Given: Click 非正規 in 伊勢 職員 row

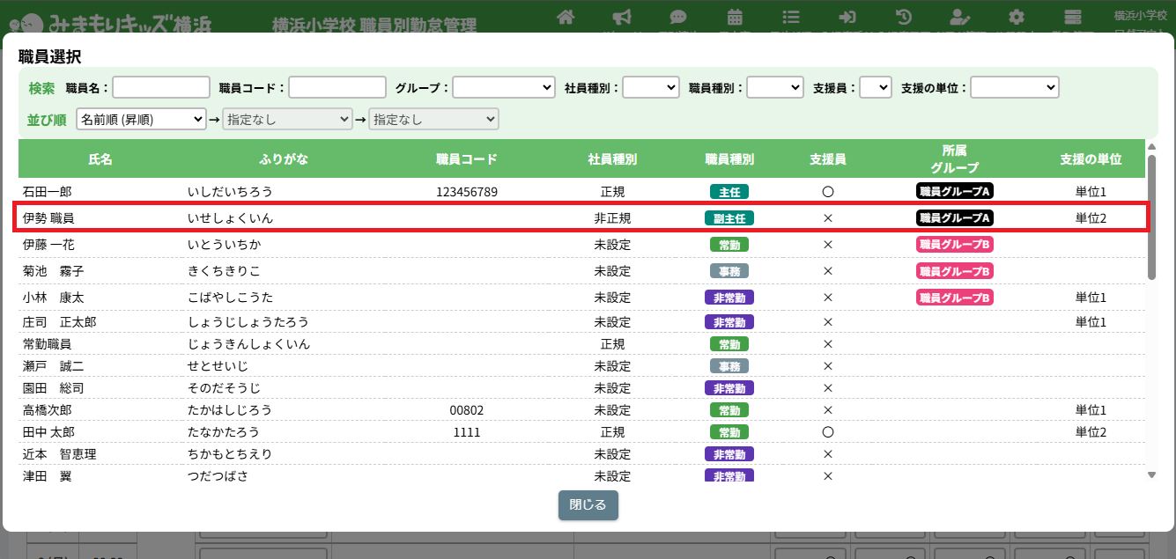Looking at the screenshot, I should [x=612, y=217].
